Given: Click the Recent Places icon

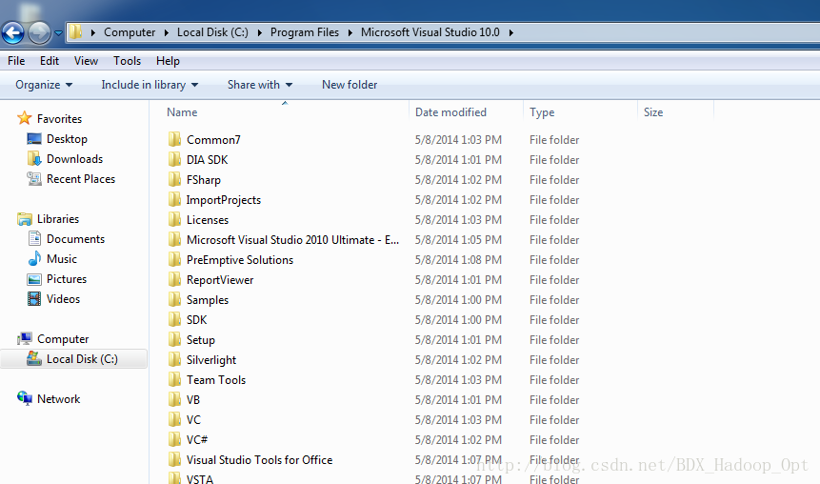Looking at the screenshot, I should point(34,179).
